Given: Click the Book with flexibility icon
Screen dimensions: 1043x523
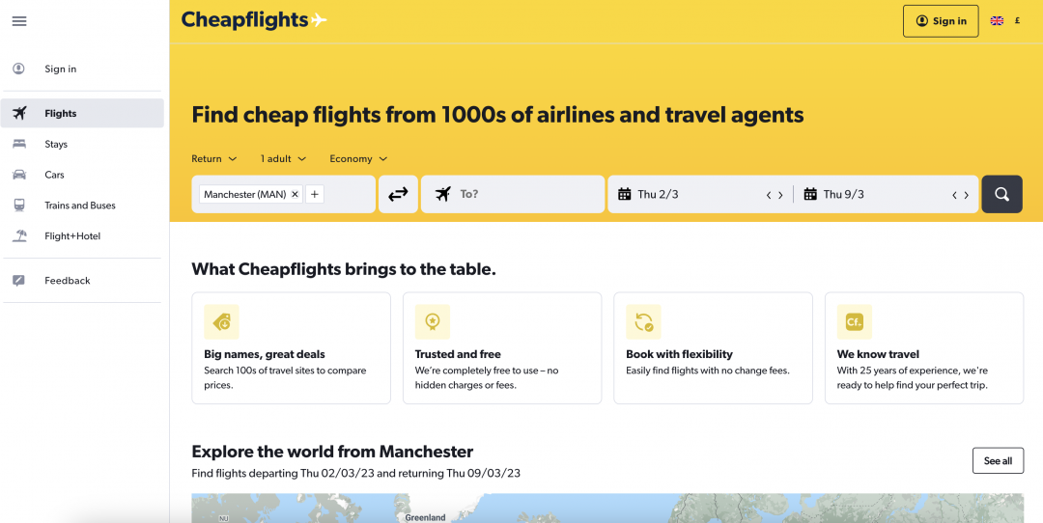Looking at the screenshot, I should [643, 322].
